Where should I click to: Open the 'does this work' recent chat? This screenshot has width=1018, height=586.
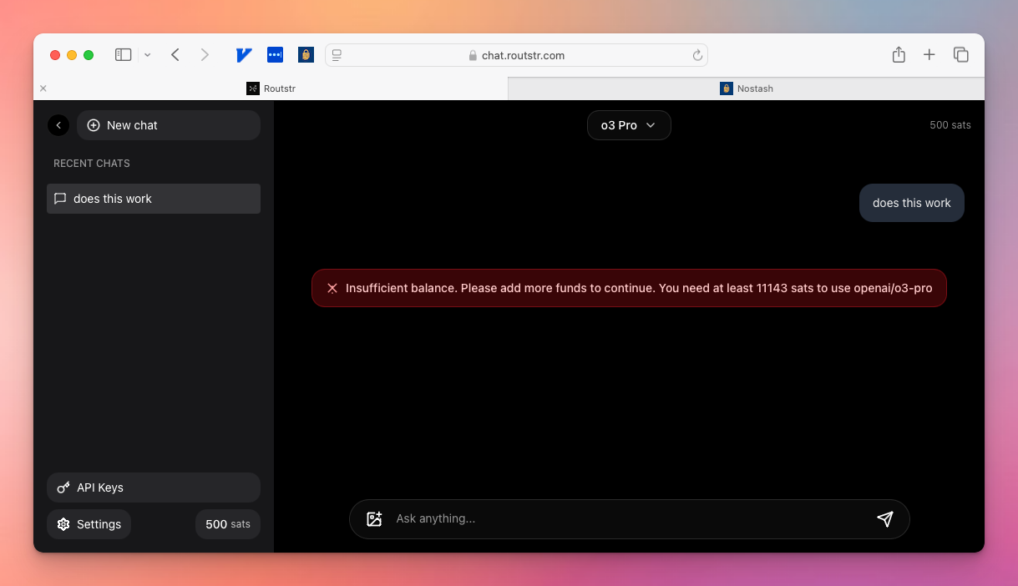point(154,199)
